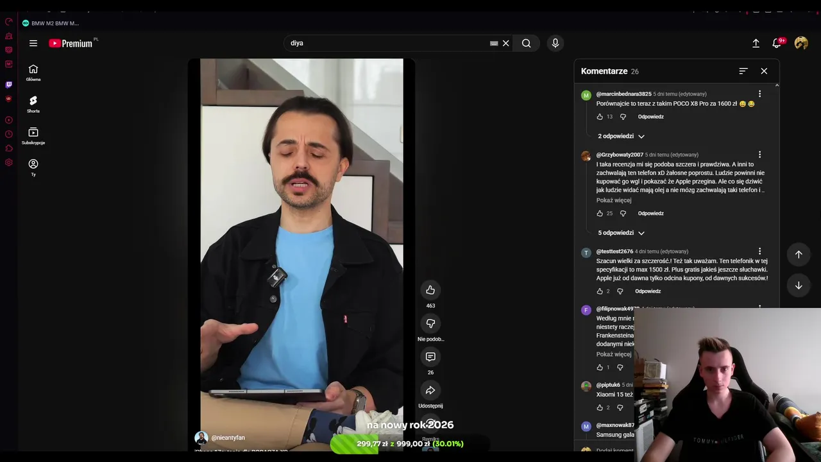The width and height of the screenshot is (821, 462).
Task: Show more of @filipnowak comment (Pokaż więcej)
Action: point(614,354)
